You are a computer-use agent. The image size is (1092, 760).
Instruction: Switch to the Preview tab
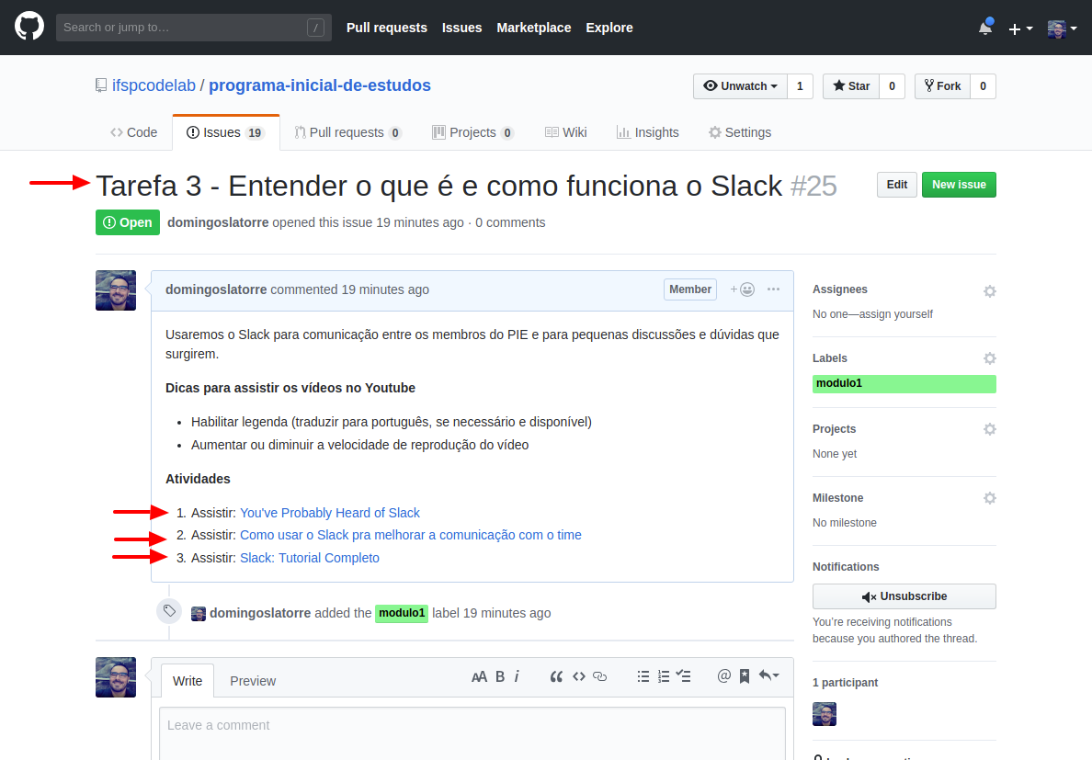click(x=253, y=681)
